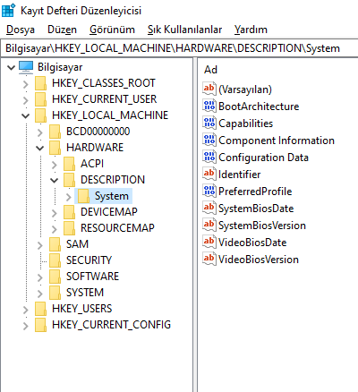Expand the HKEY_USERS chevron
Image resolution: width=358 pixels, height=392 pixels.
26,310
